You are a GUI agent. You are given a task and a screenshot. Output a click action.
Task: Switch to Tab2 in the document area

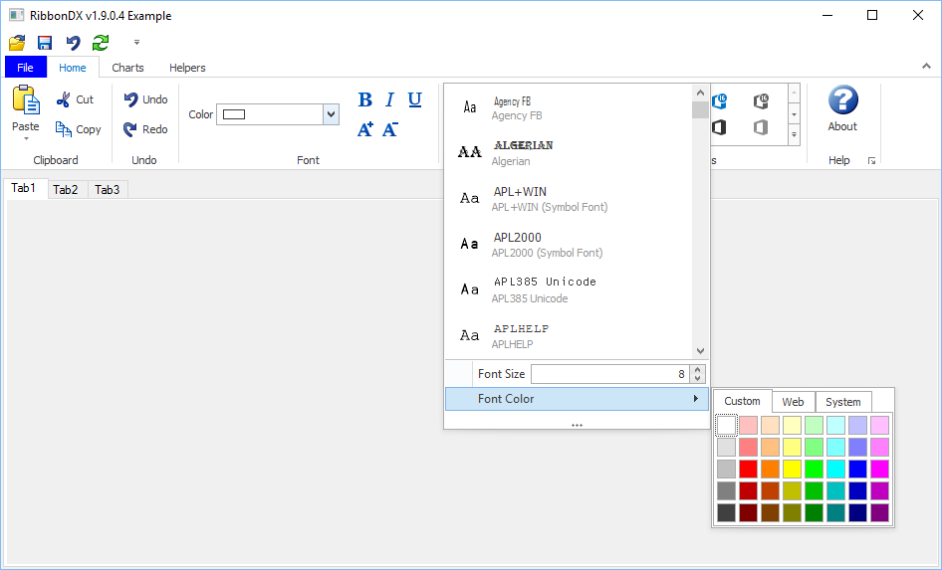(66, 190)
